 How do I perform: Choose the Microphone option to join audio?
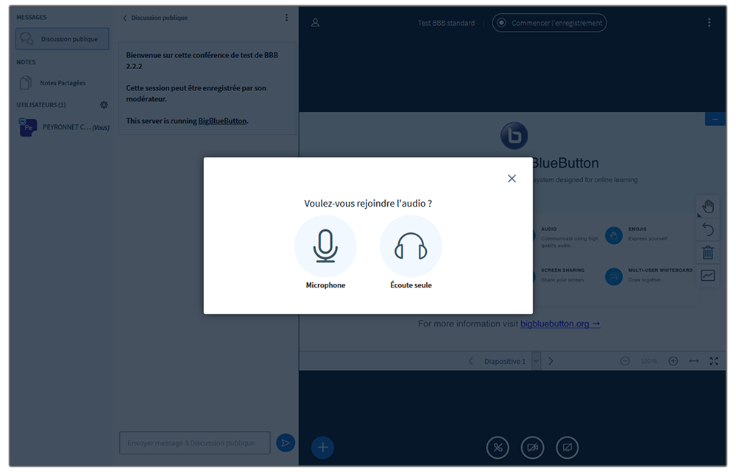pos(325,247)
